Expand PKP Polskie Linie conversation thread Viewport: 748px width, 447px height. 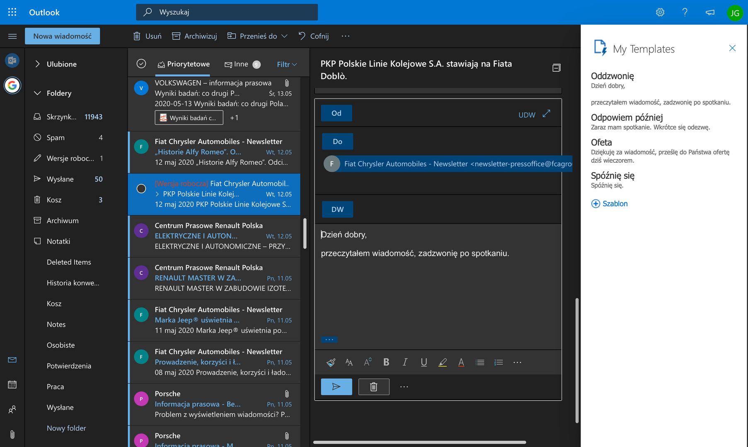pos(157,194)
